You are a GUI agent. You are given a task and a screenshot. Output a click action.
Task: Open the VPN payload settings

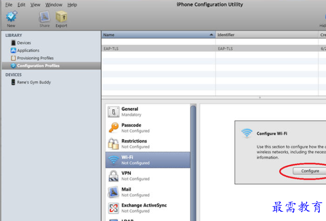[148, 176]
